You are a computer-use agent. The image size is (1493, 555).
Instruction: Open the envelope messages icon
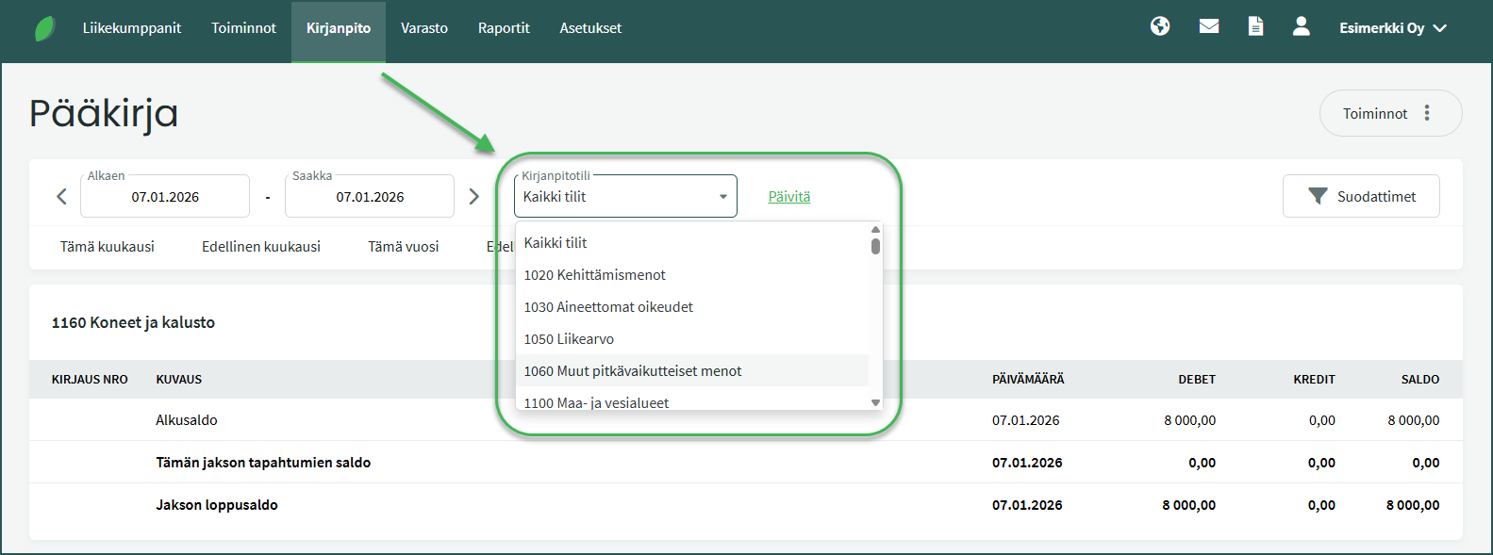pyautogui.click(x=1209, y=26)
